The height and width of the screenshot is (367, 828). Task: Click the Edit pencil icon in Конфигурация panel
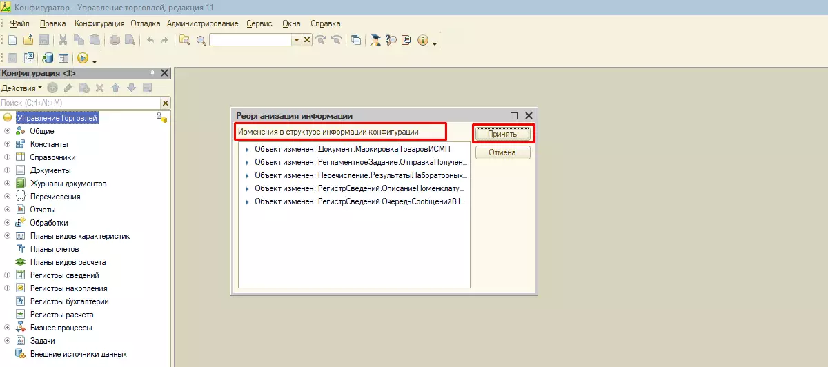point(68,88)
